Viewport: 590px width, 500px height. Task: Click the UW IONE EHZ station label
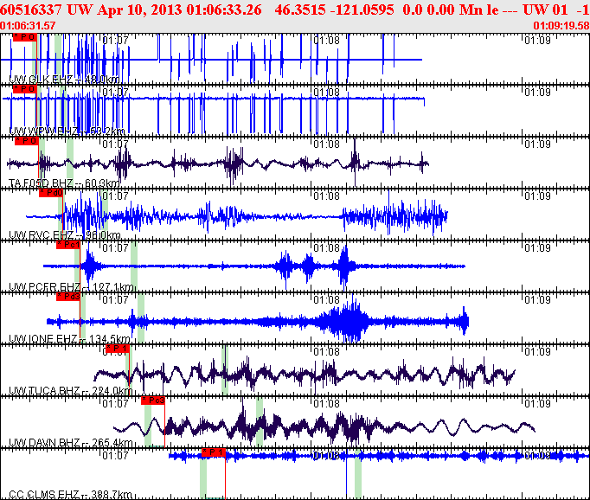pos(69,339)
